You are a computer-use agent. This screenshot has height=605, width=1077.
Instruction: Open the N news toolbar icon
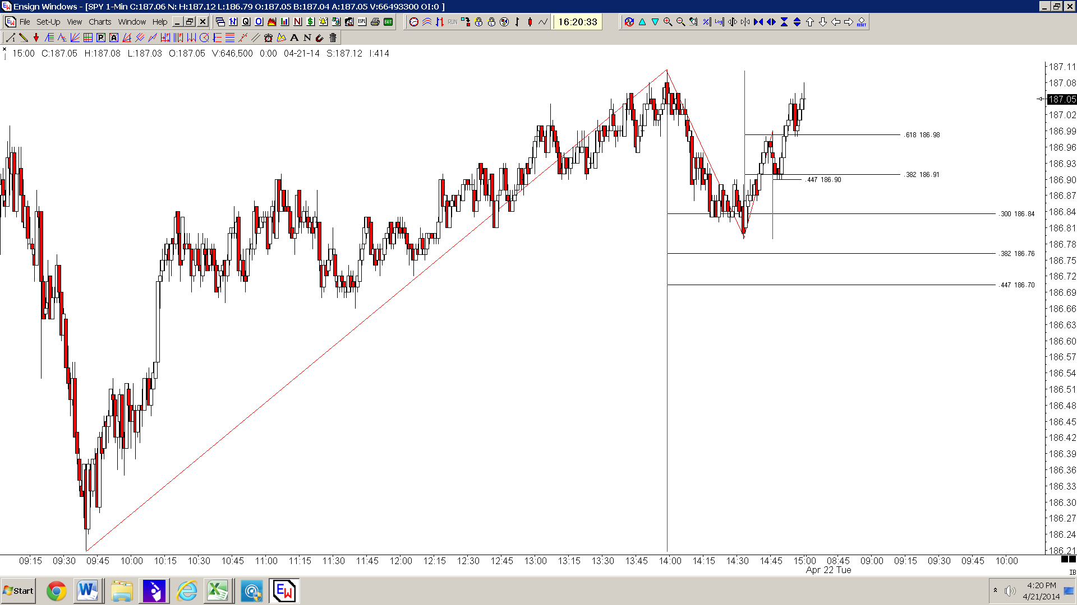[297, 22]
